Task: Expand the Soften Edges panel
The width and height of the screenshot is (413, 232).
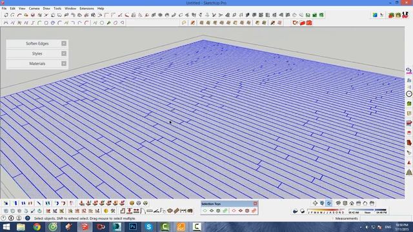Action: point(37,43)
